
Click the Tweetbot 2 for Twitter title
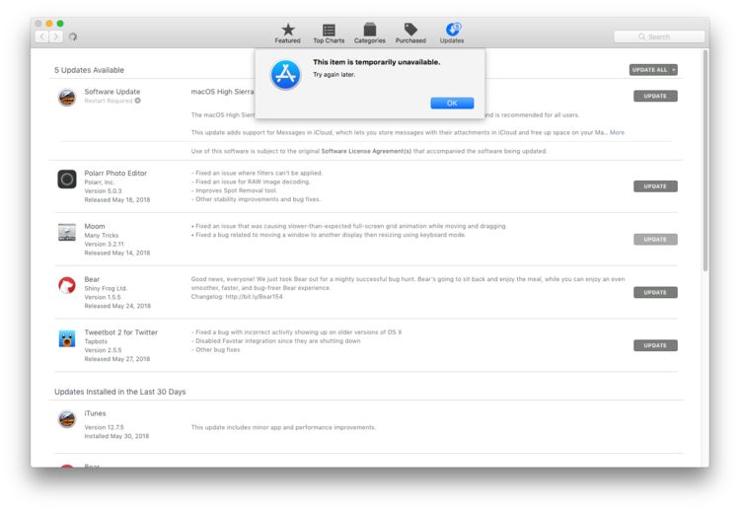pos(120,332)
